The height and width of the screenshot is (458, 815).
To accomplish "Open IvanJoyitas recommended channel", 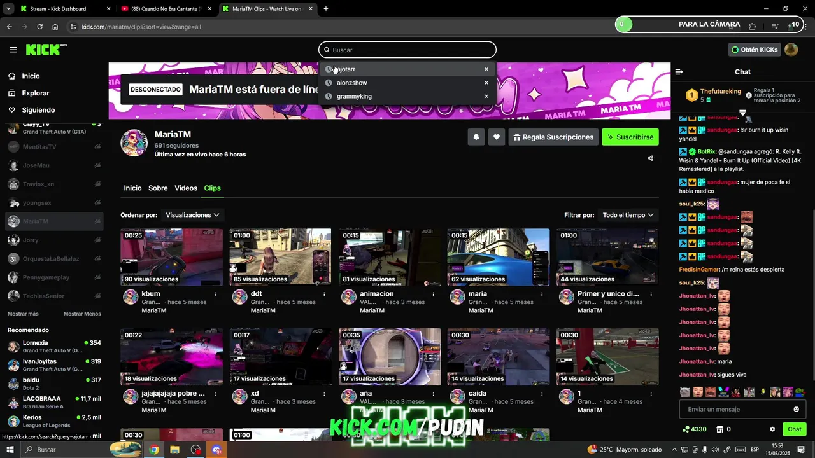I will click(x=54, y=365).
